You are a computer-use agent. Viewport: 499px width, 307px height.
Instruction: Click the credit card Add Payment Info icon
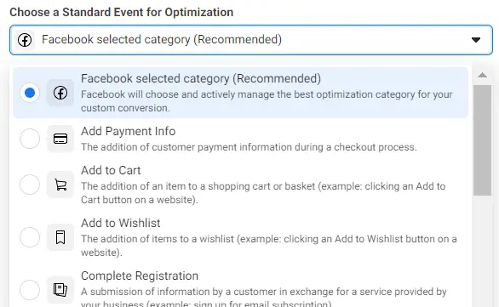coord(60,139)
